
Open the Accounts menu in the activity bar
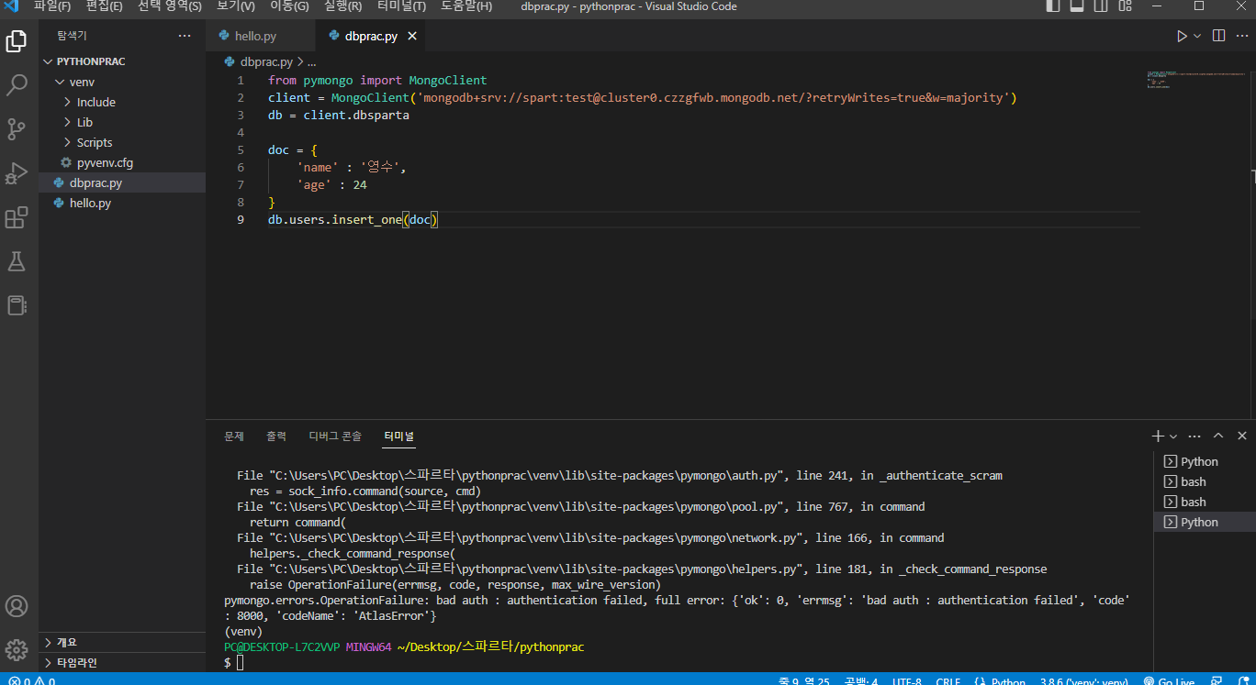tap(17, 606)
